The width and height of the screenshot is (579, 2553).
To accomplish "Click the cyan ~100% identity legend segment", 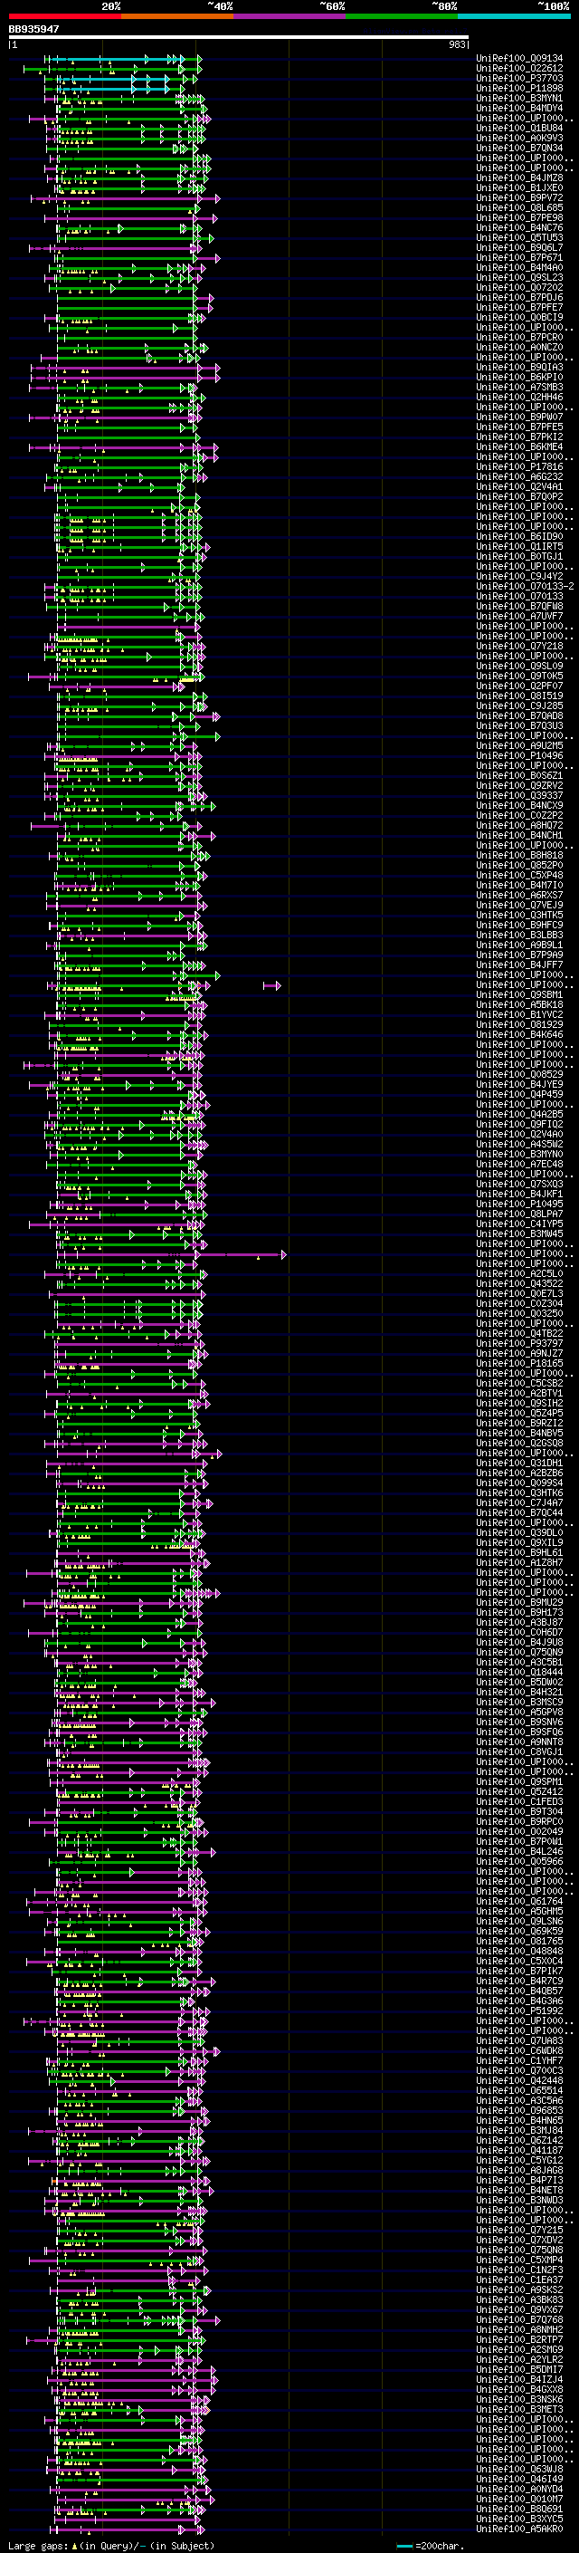I will tap(514, 16).
